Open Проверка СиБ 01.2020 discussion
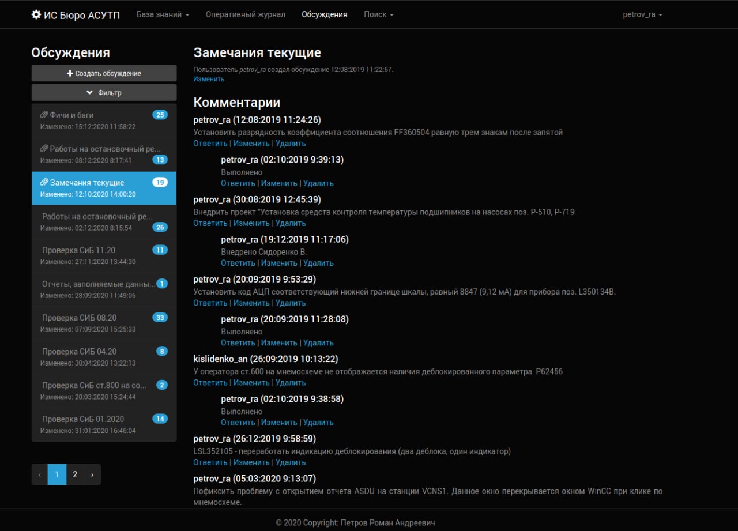The width and height of the screenshot is (738, 531). (104, 424)
